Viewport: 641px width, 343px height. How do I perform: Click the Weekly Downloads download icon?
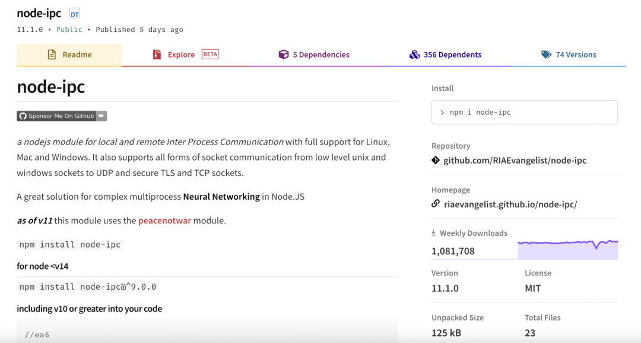(x=435, y=233)
